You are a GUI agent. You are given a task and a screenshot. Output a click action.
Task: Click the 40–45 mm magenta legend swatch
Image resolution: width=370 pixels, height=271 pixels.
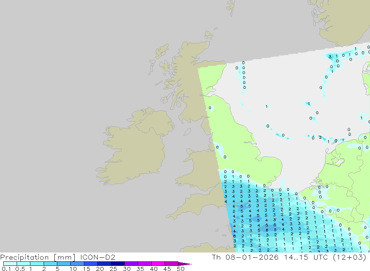tap(158, 264)
